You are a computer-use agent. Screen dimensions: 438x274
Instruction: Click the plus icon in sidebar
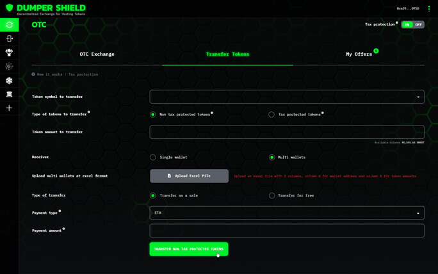tap(9, 108)
